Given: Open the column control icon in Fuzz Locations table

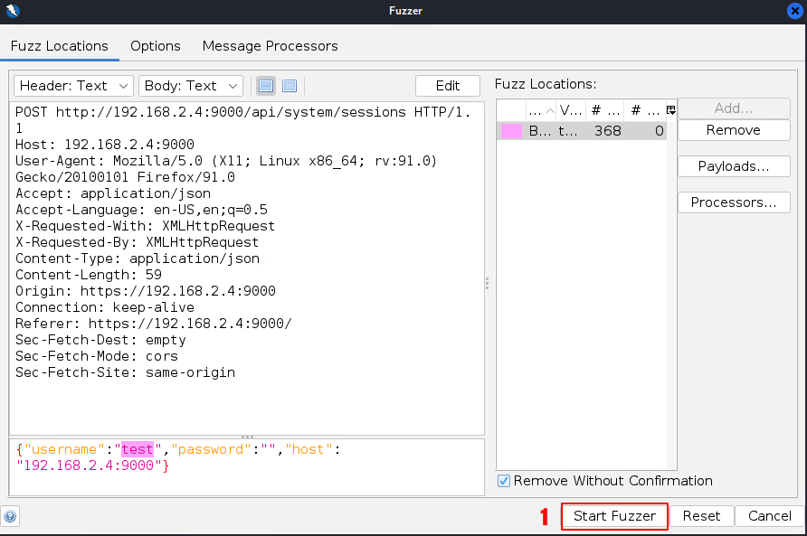Looking at the screenshot, I should tap(670, 110).
